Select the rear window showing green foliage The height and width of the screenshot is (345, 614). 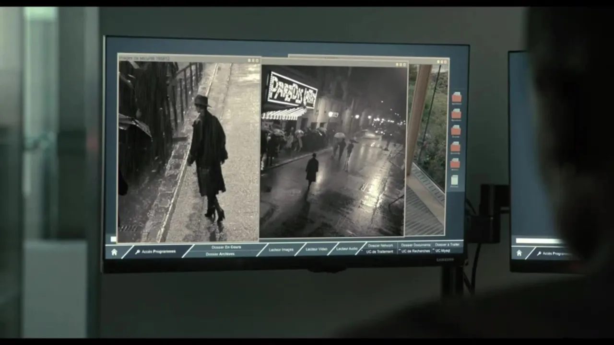pyautogui.click(x=427, y=149)
